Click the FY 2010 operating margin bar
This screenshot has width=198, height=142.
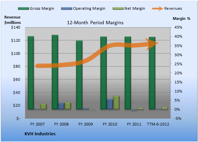(x=110, y=104)
